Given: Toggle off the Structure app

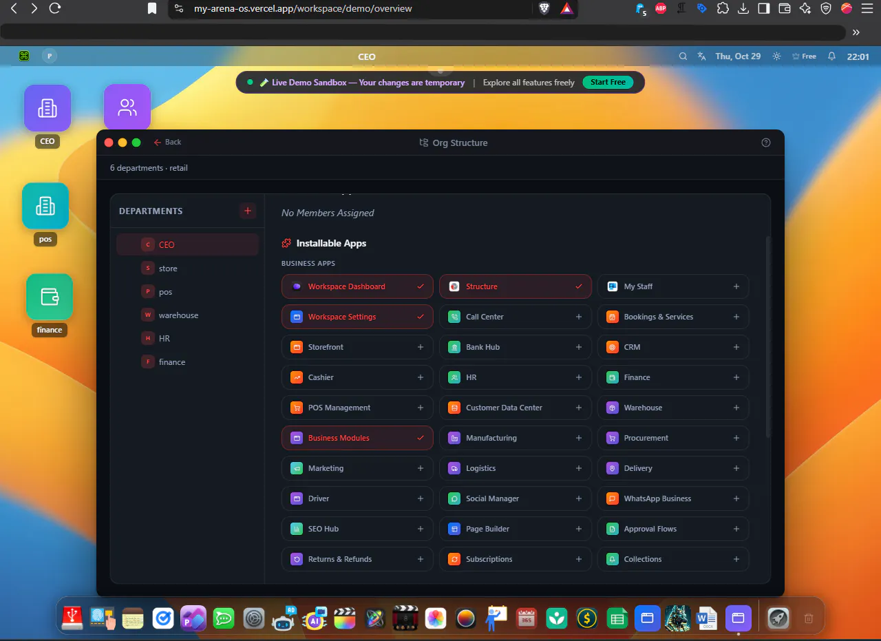Looking at the screenshot, I should click(x=516, y=286).
